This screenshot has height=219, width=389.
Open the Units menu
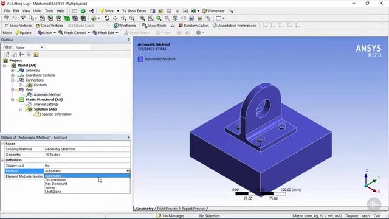pyautogui.click(x=38, y=11)
